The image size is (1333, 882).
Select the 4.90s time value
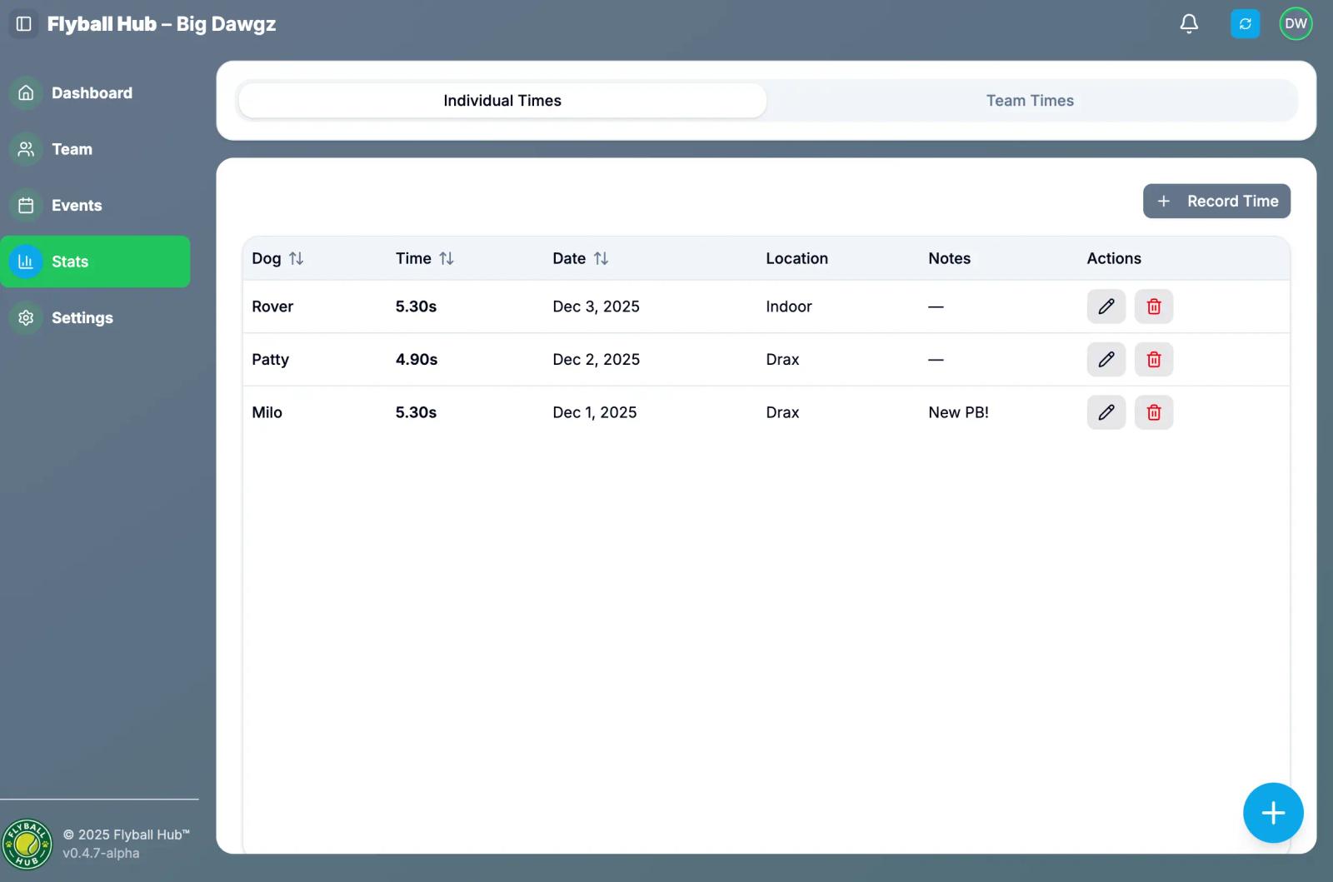[417, 360]
